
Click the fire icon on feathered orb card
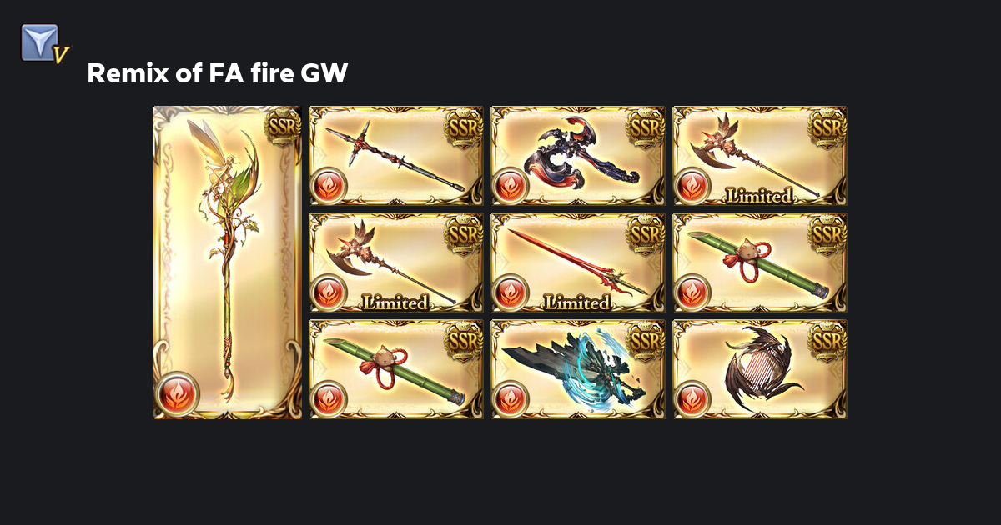click(x=692, y=399)
